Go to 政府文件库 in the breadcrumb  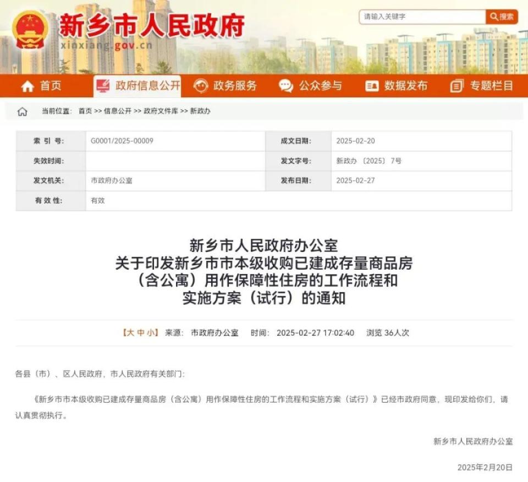click(161, 111)
